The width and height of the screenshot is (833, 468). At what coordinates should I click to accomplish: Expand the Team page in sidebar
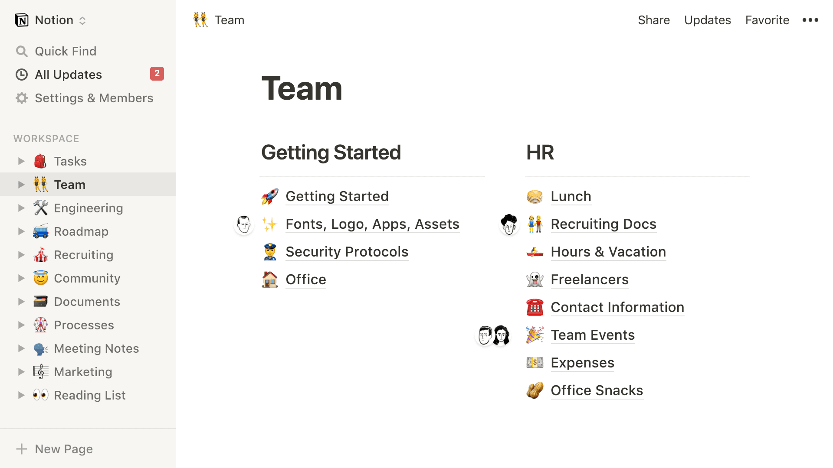pyautogui.click(x=21, y=184)
